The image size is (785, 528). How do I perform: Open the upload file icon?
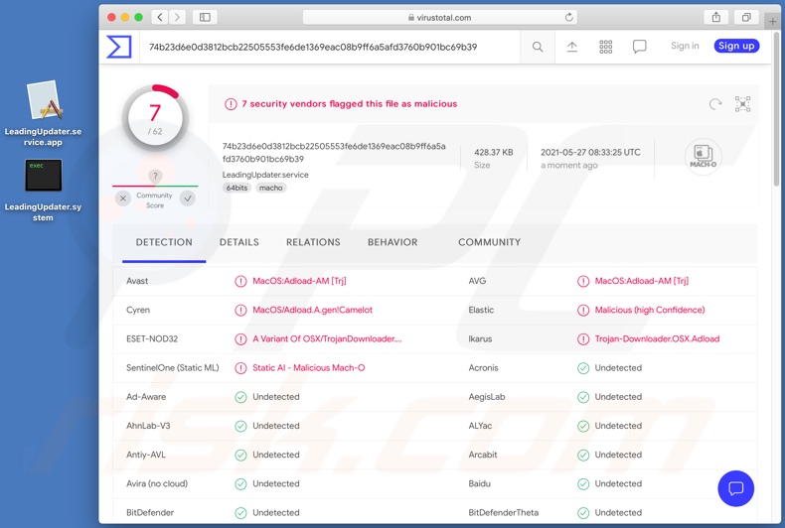(x=571, y=47)
